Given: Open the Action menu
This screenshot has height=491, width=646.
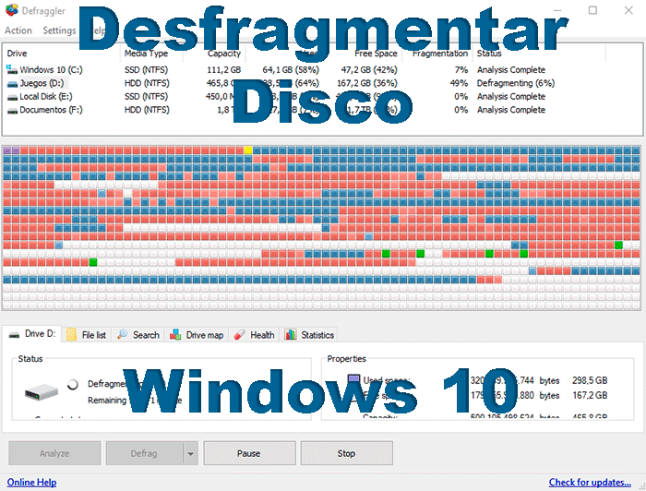Looking at the screenshot, I should click(18, 30).
